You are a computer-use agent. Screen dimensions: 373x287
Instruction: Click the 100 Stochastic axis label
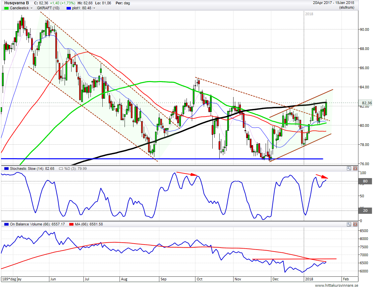pos(363,173)
